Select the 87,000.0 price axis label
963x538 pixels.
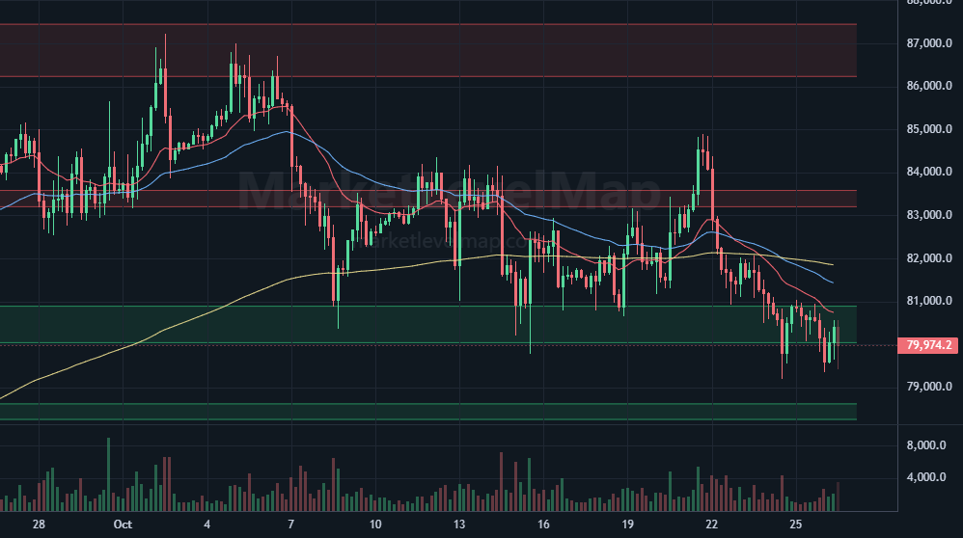coord(929,43)
